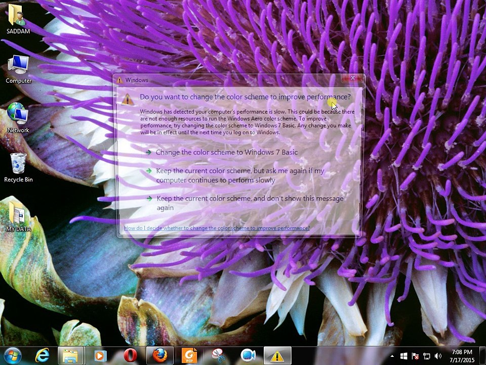Open the volume speaker tray icon
The image size is (486, 365).
[438, 356]
